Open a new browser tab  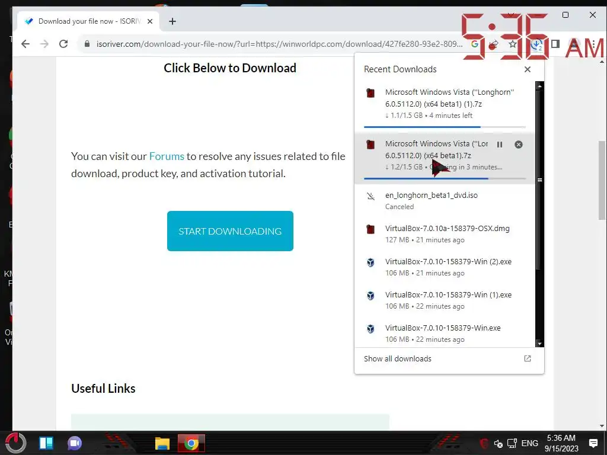click(x=172, y=21)
